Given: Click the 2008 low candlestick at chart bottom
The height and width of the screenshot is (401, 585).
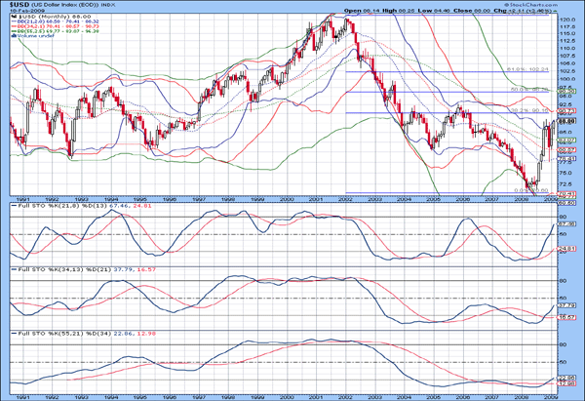Looking at the screenshot, I should pyautogui.click(x=532, y=185).
